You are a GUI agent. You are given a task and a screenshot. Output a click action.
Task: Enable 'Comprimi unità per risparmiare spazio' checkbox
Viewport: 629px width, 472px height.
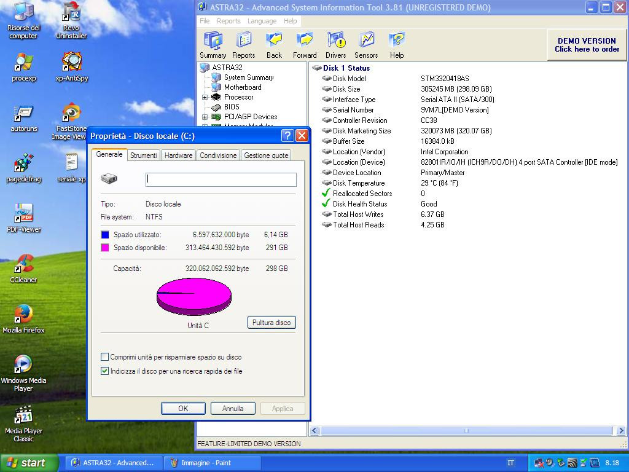tap(105, 357)
